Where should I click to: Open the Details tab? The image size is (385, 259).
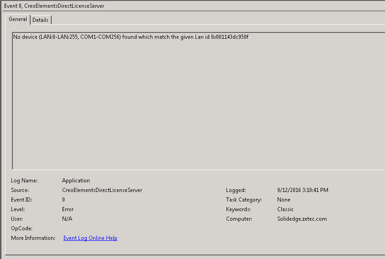[41, 20]
